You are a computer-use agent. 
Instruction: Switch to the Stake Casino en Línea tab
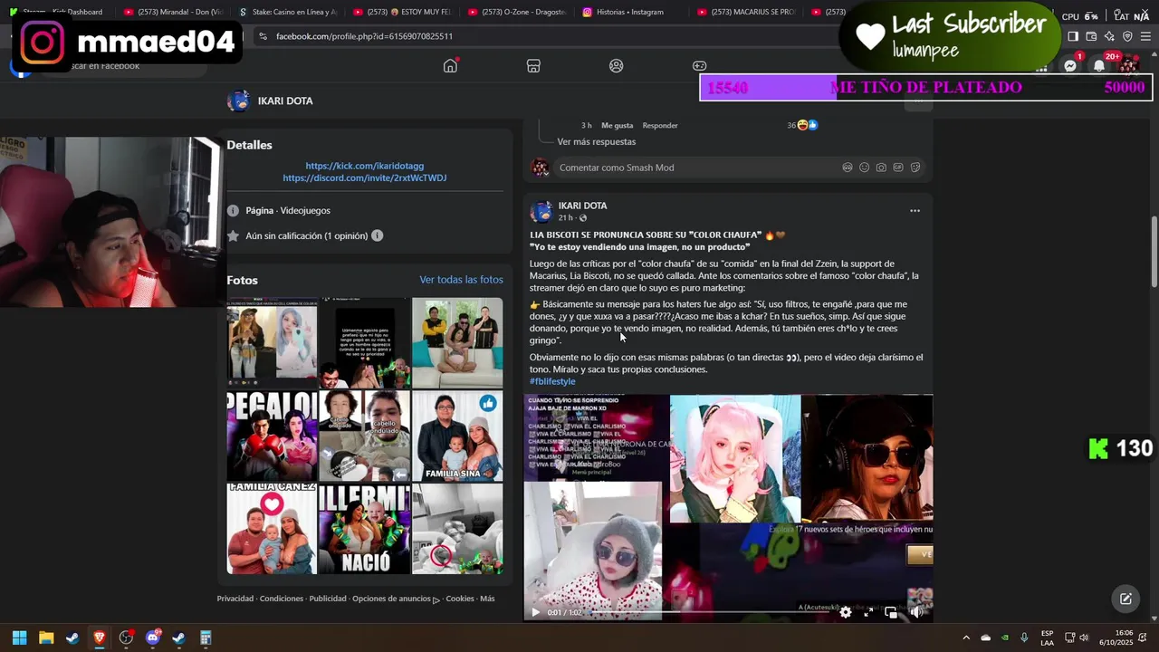287,12
